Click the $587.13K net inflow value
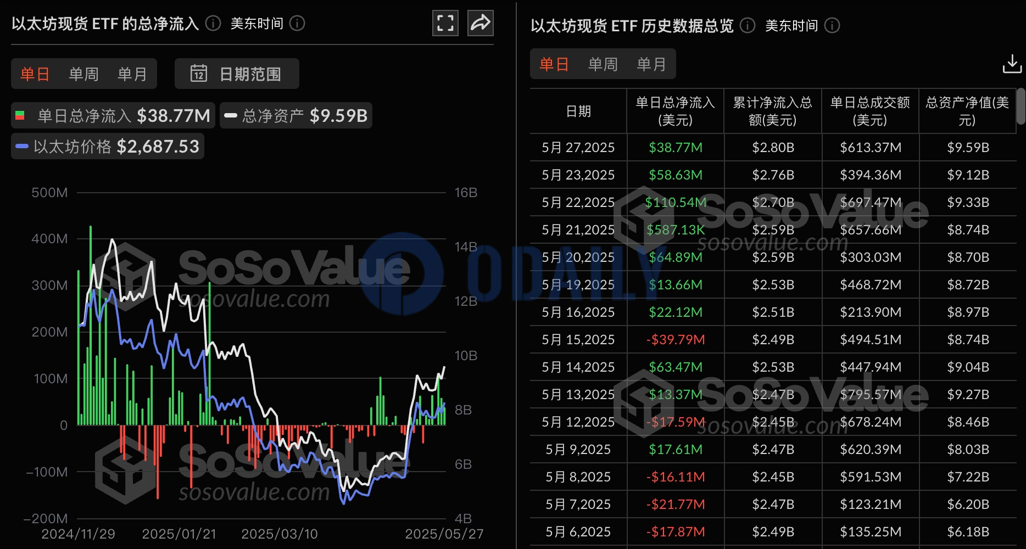The height and width of the screenshot is (549, 1026). click(676, 229)
